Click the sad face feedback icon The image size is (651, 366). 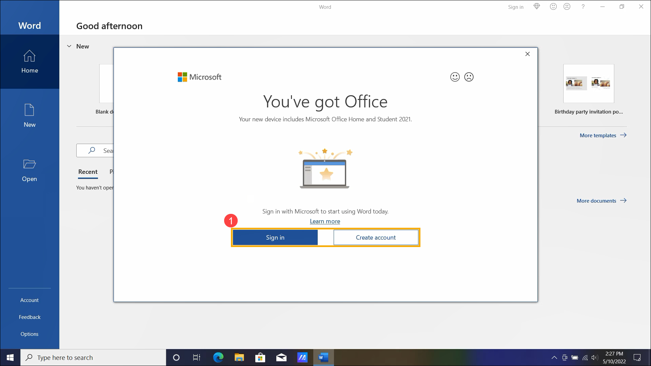[x=469, y=77]
